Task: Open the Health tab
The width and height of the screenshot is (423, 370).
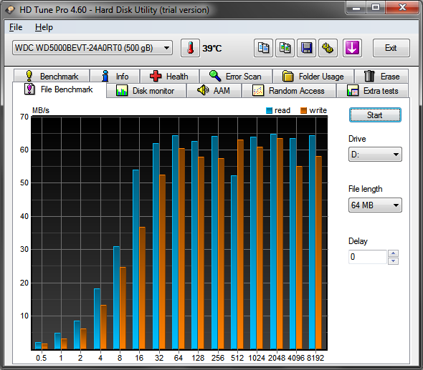Action: coord(169,76)
